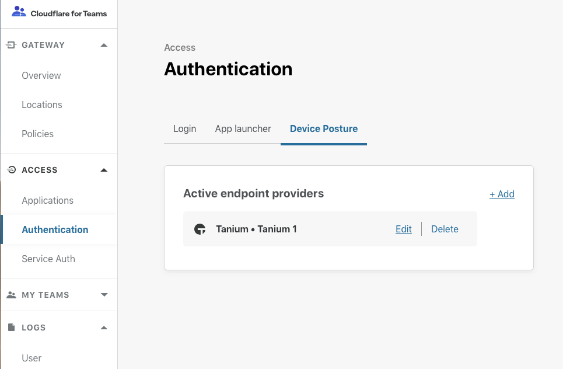Click the Tanium provider logo icon
The width and height of the screenshot is (563, 369).
[200, 229]
